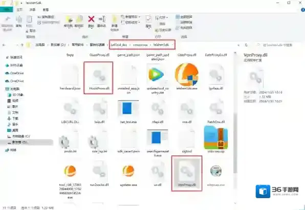Click the New folder icon
This screenshot has width=305, height=210.
click(x=115, y=19)
